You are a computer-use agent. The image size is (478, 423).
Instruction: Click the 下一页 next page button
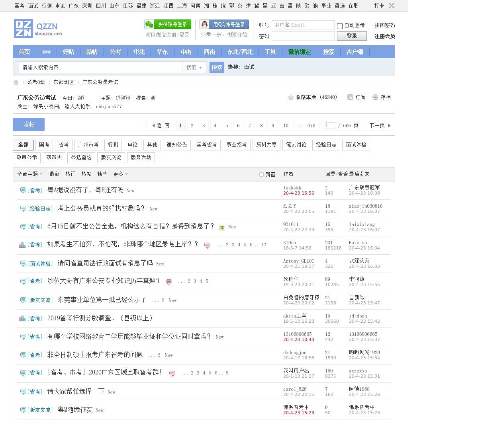tap(380, 126)
